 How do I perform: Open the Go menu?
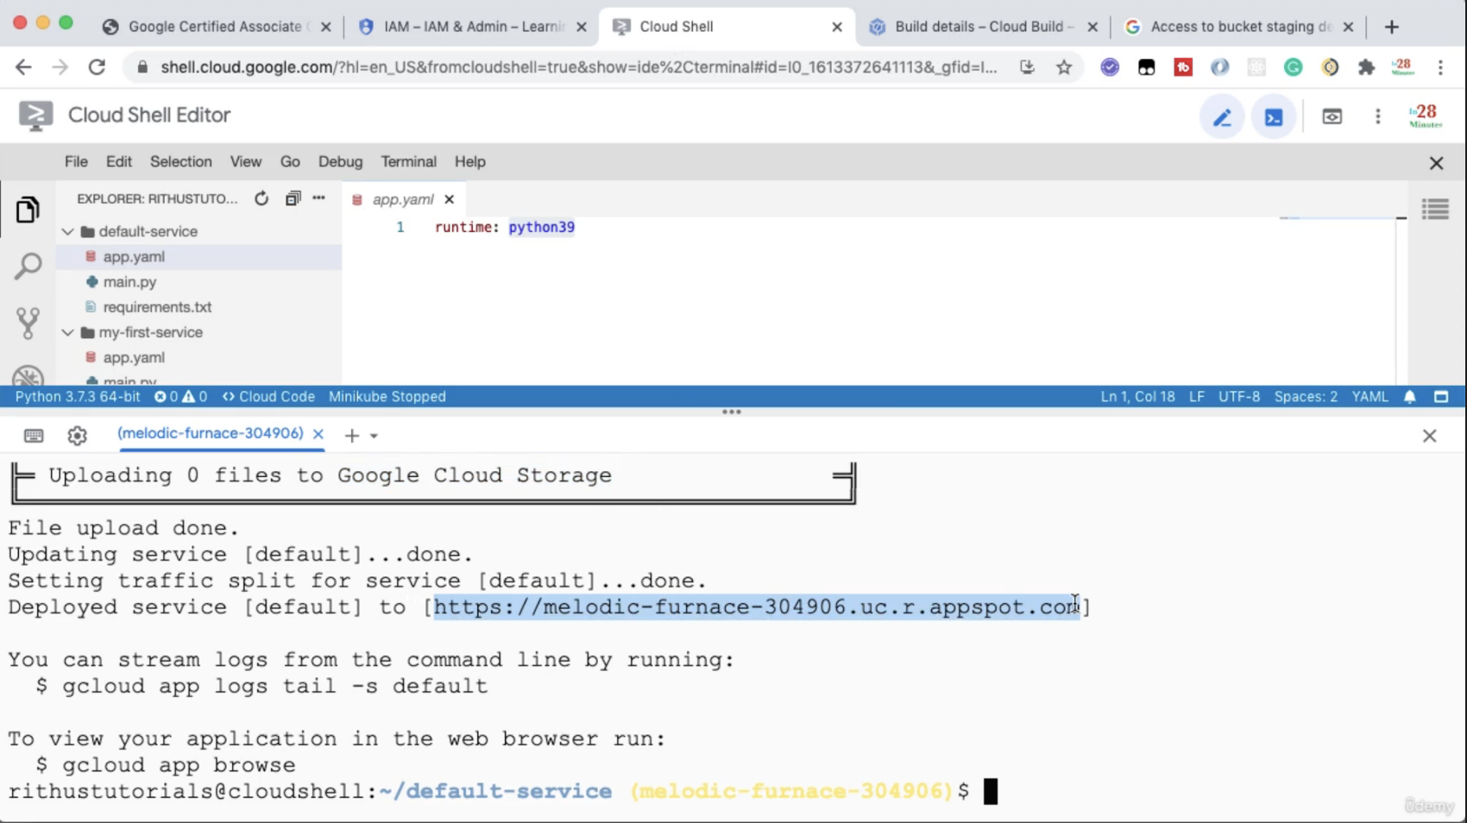point(290,161)
